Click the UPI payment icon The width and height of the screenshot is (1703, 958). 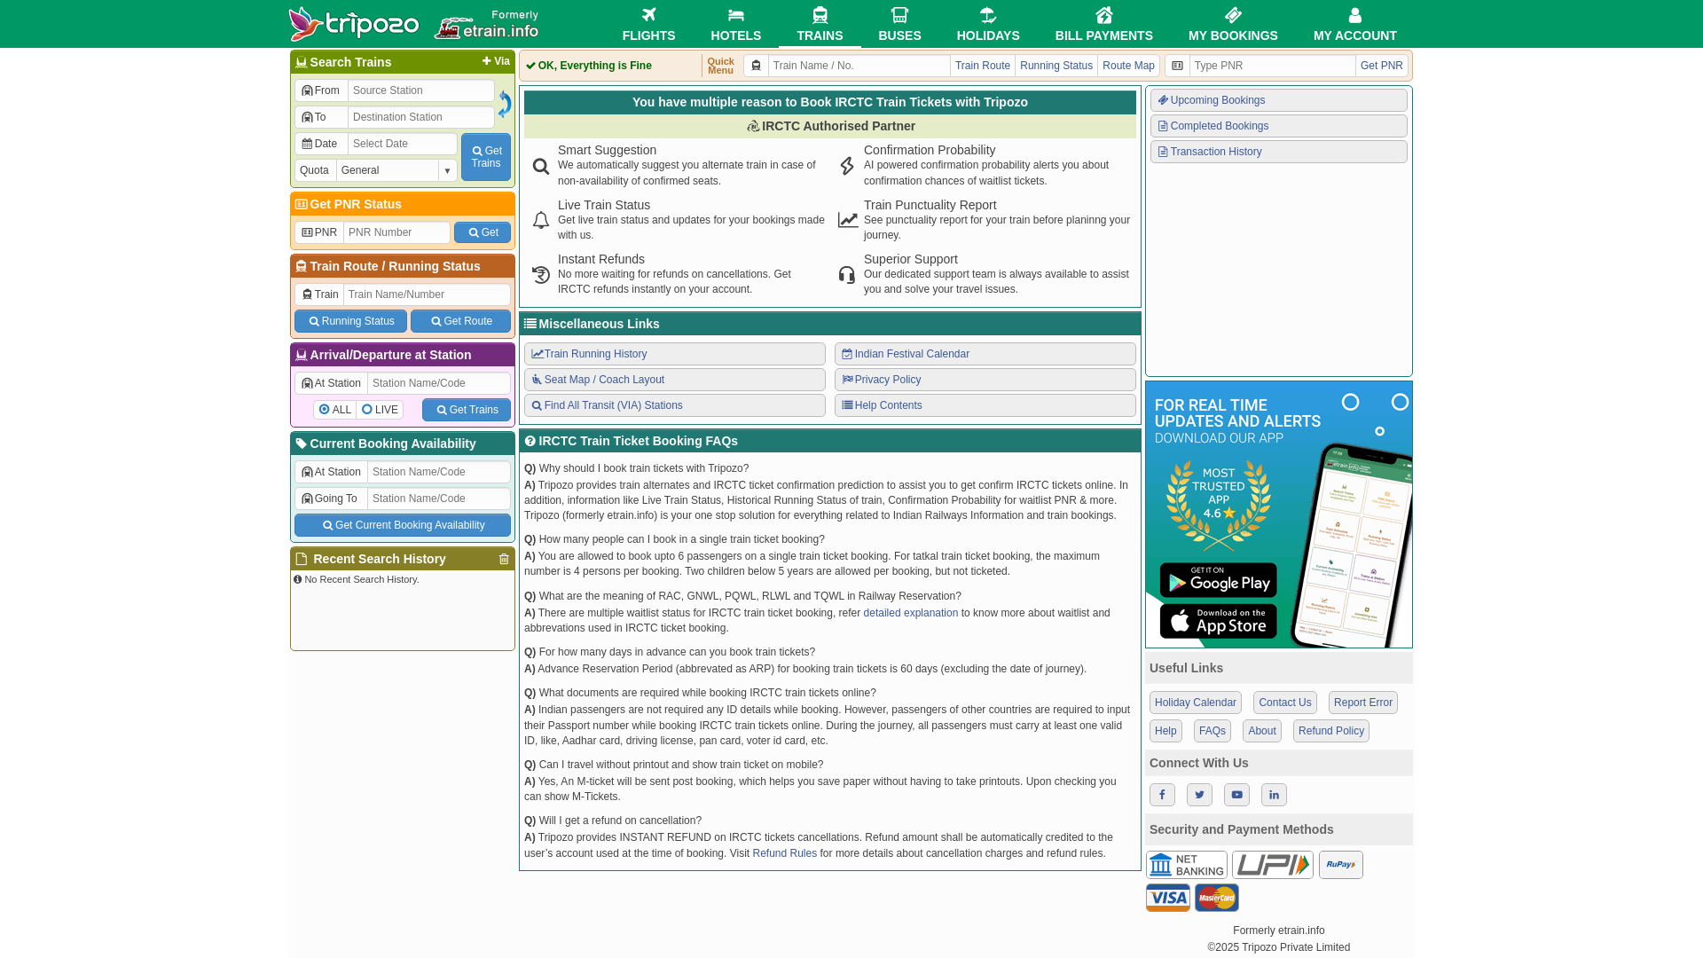[x=1272, y=865]
